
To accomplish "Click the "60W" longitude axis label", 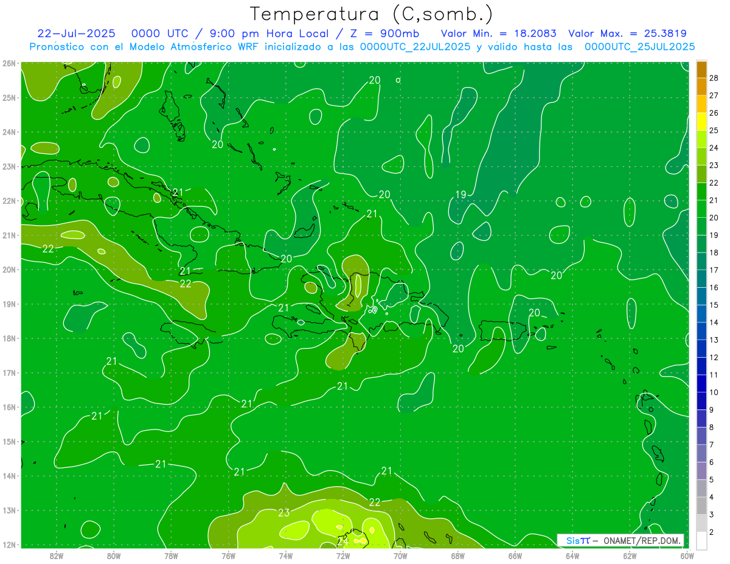I will [x=686, y=555].
